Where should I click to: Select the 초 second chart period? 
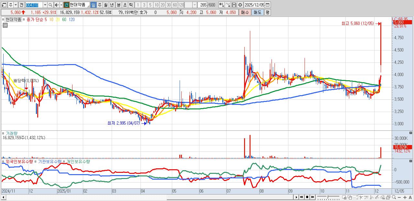click(x=125, y=5)
